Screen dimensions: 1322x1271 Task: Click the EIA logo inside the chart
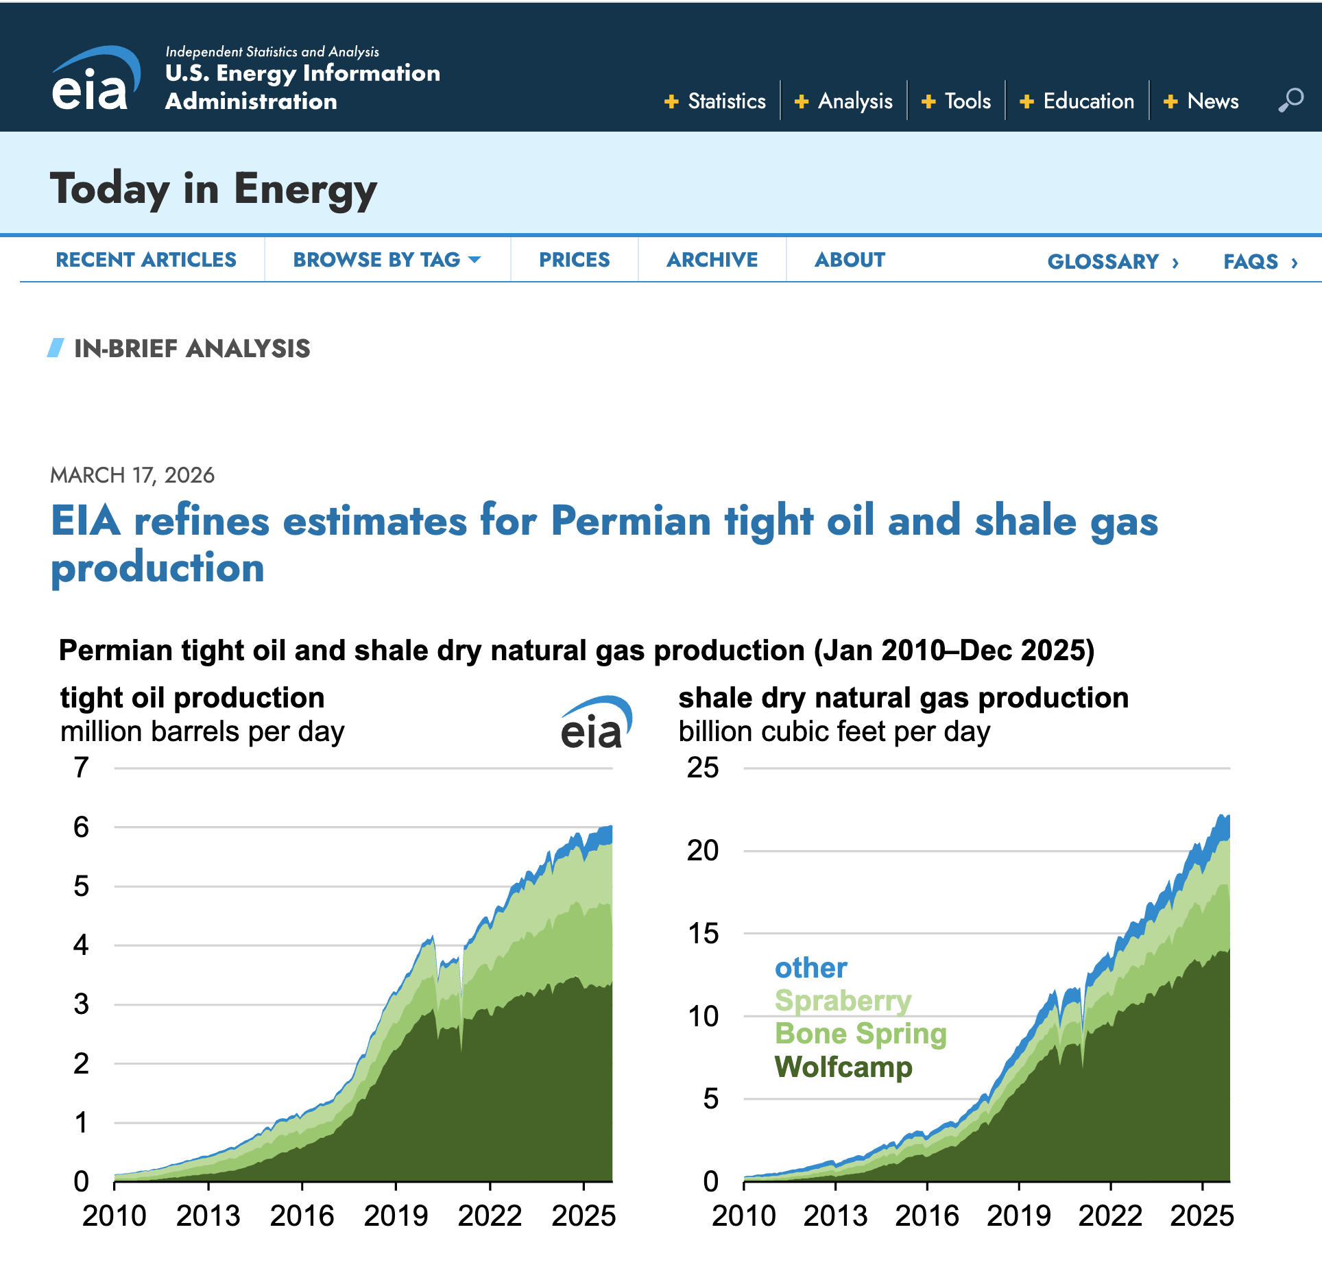[596, 722]
